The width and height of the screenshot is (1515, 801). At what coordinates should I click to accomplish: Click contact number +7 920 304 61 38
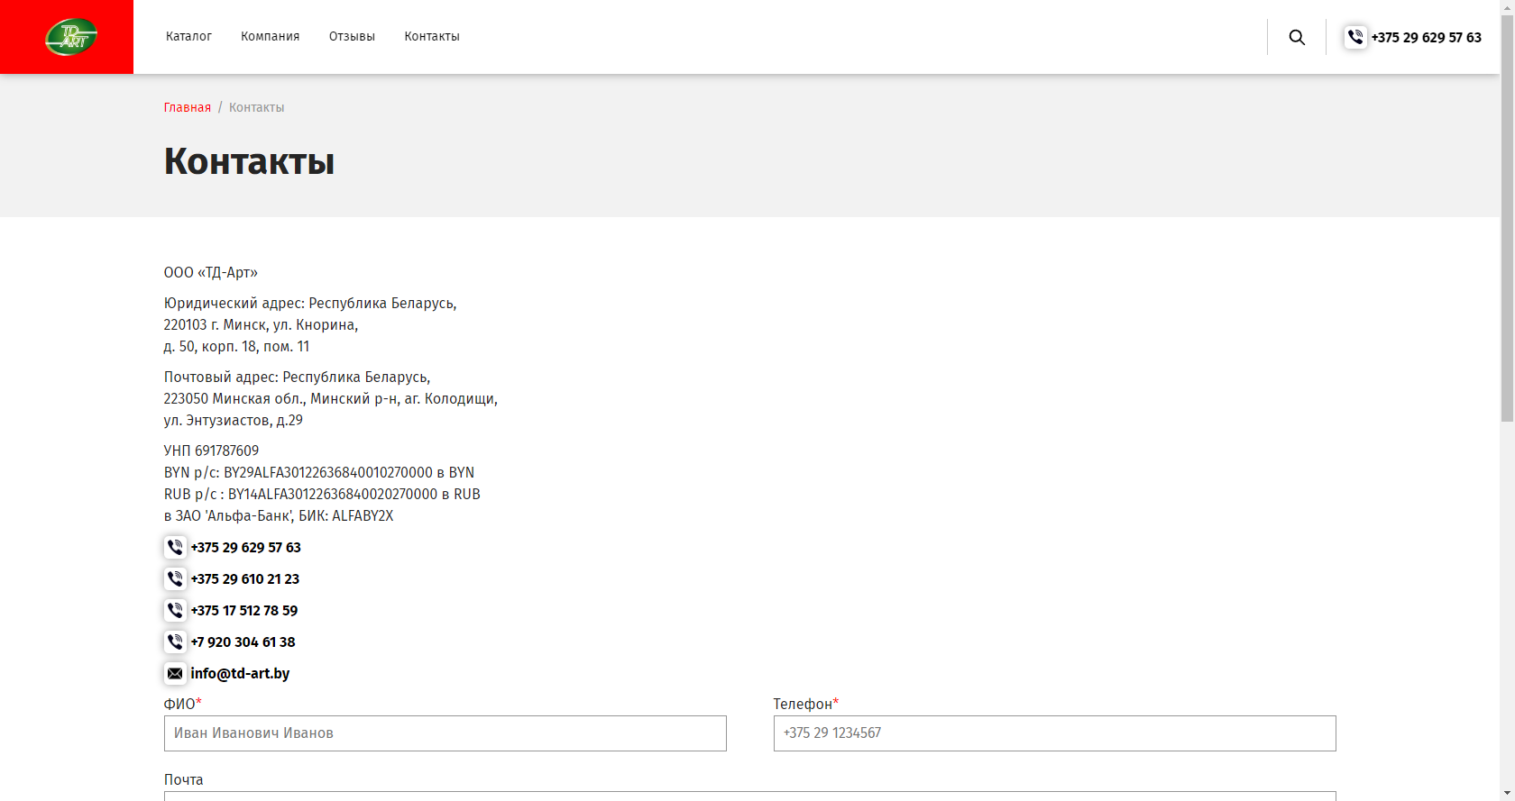tap(243, 642)
